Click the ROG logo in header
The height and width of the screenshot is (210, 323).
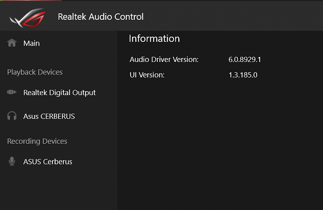pyautogui.click(x=28, y=18)
